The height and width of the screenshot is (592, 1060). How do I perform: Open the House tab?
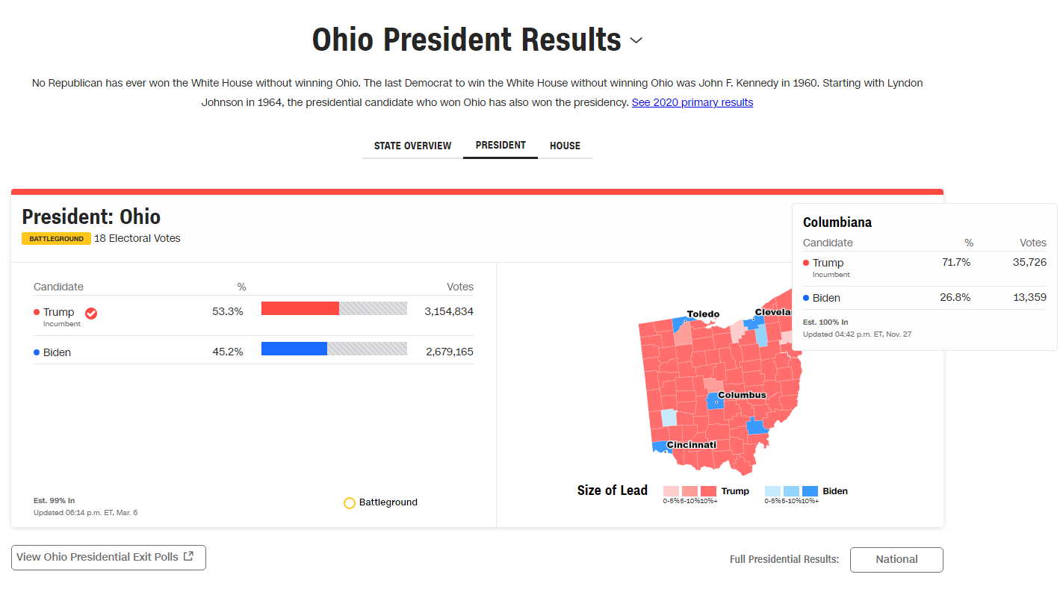(565, 146)
